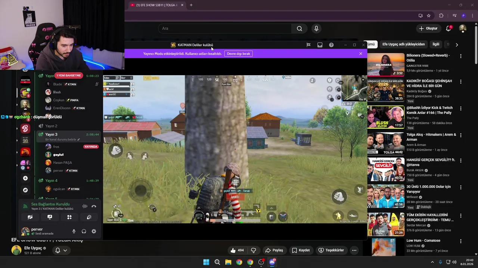Open more actions three-dot under video
Image resolution: width=478 pixels, height=268 pixels.
tap(354, 250)
